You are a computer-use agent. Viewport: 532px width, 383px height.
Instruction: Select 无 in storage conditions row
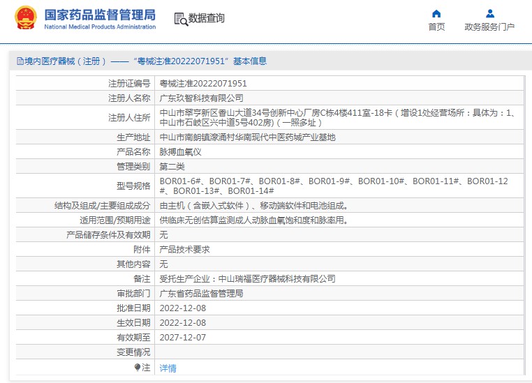163,235
